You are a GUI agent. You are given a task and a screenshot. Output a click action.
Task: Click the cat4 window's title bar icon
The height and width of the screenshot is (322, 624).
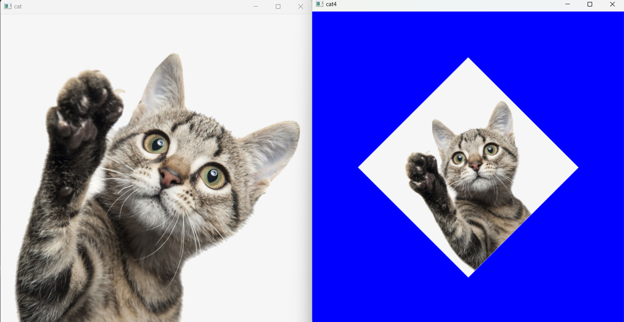319,4
